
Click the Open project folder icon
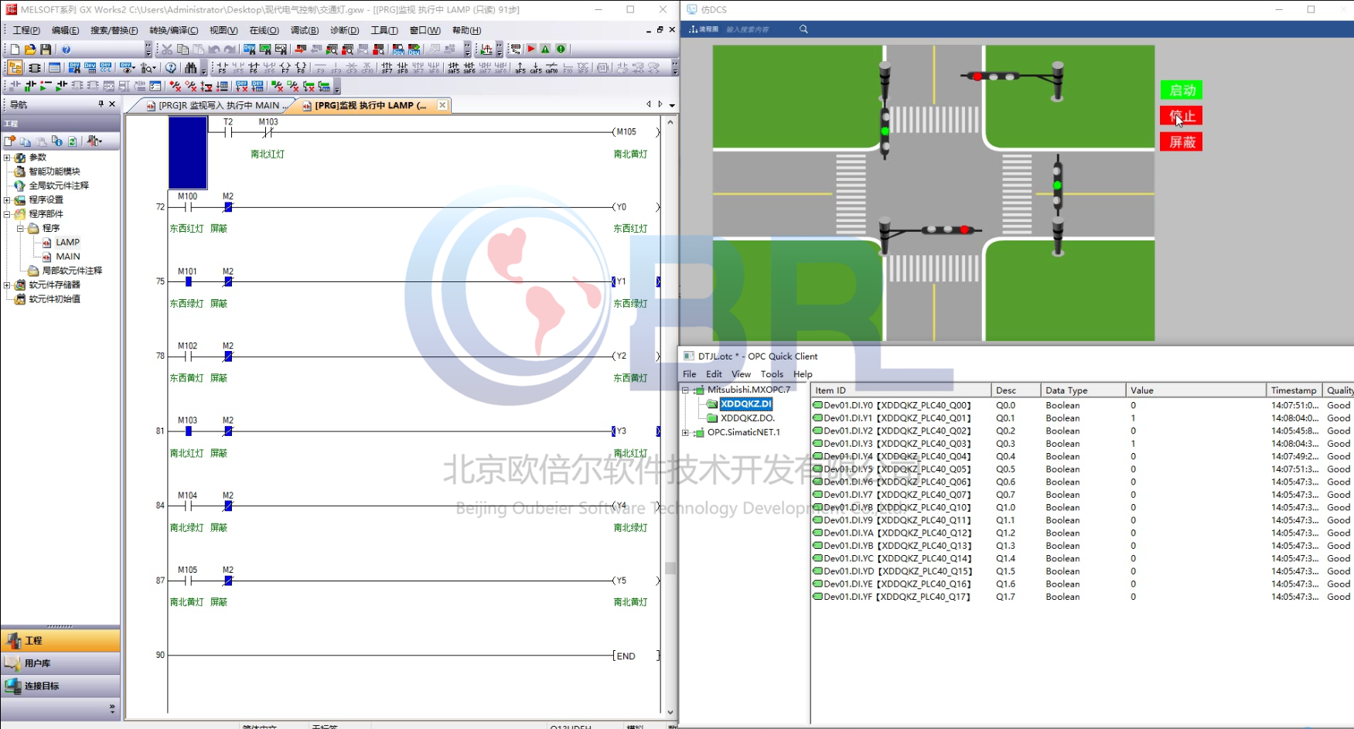click(30, 49)
